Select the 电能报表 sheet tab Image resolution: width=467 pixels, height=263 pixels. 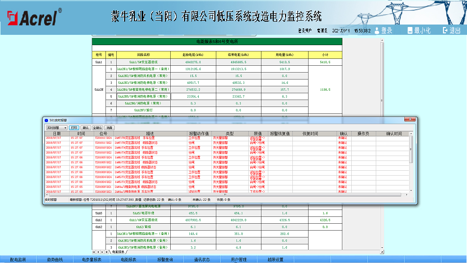pos(119,252)
